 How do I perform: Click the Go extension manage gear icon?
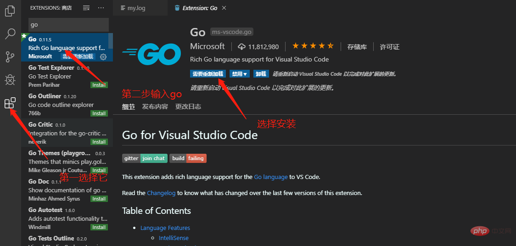click(x=103, y=56)
